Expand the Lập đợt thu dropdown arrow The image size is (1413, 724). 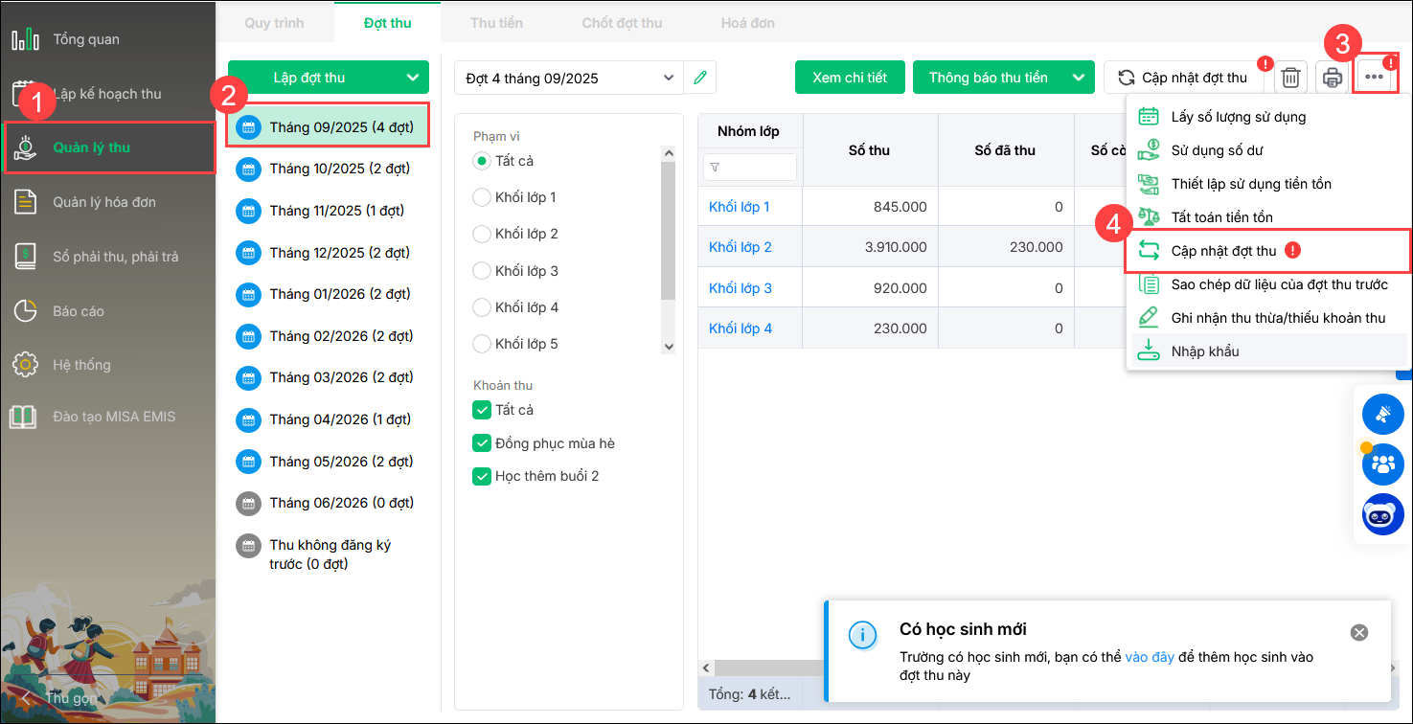click(x=413, y=78)
